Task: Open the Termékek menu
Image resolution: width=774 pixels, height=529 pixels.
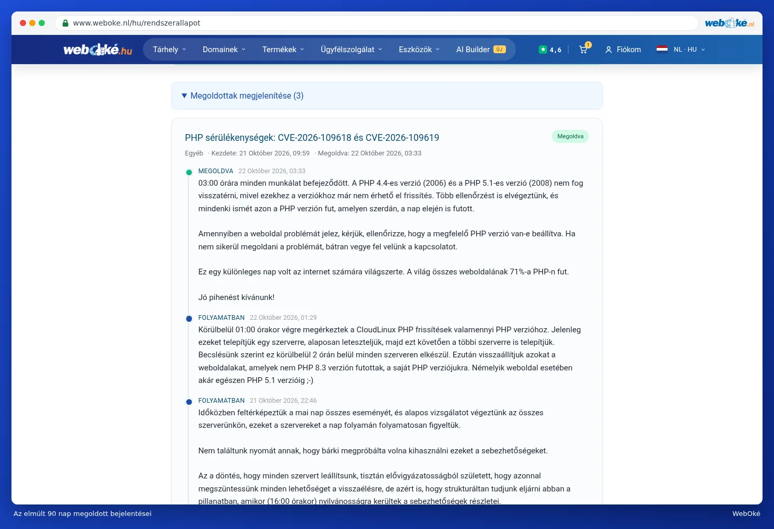Action: click(283, 50)
